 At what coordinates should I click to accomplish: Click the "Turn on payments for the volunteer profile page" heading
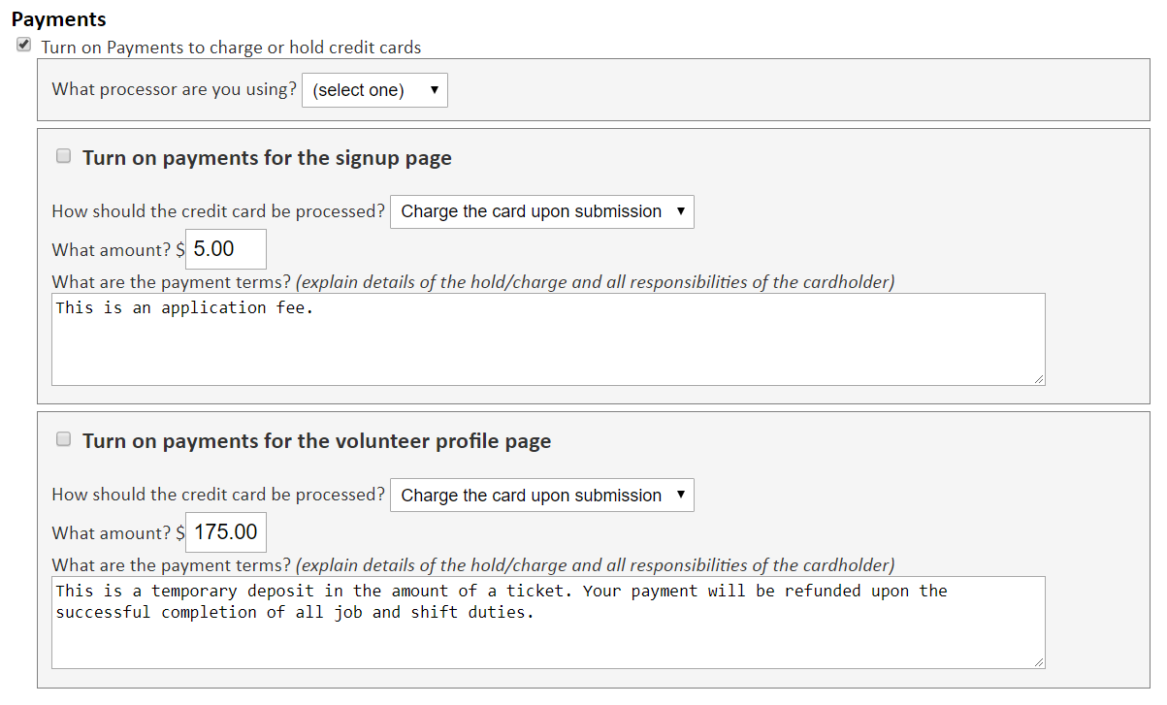316,440
